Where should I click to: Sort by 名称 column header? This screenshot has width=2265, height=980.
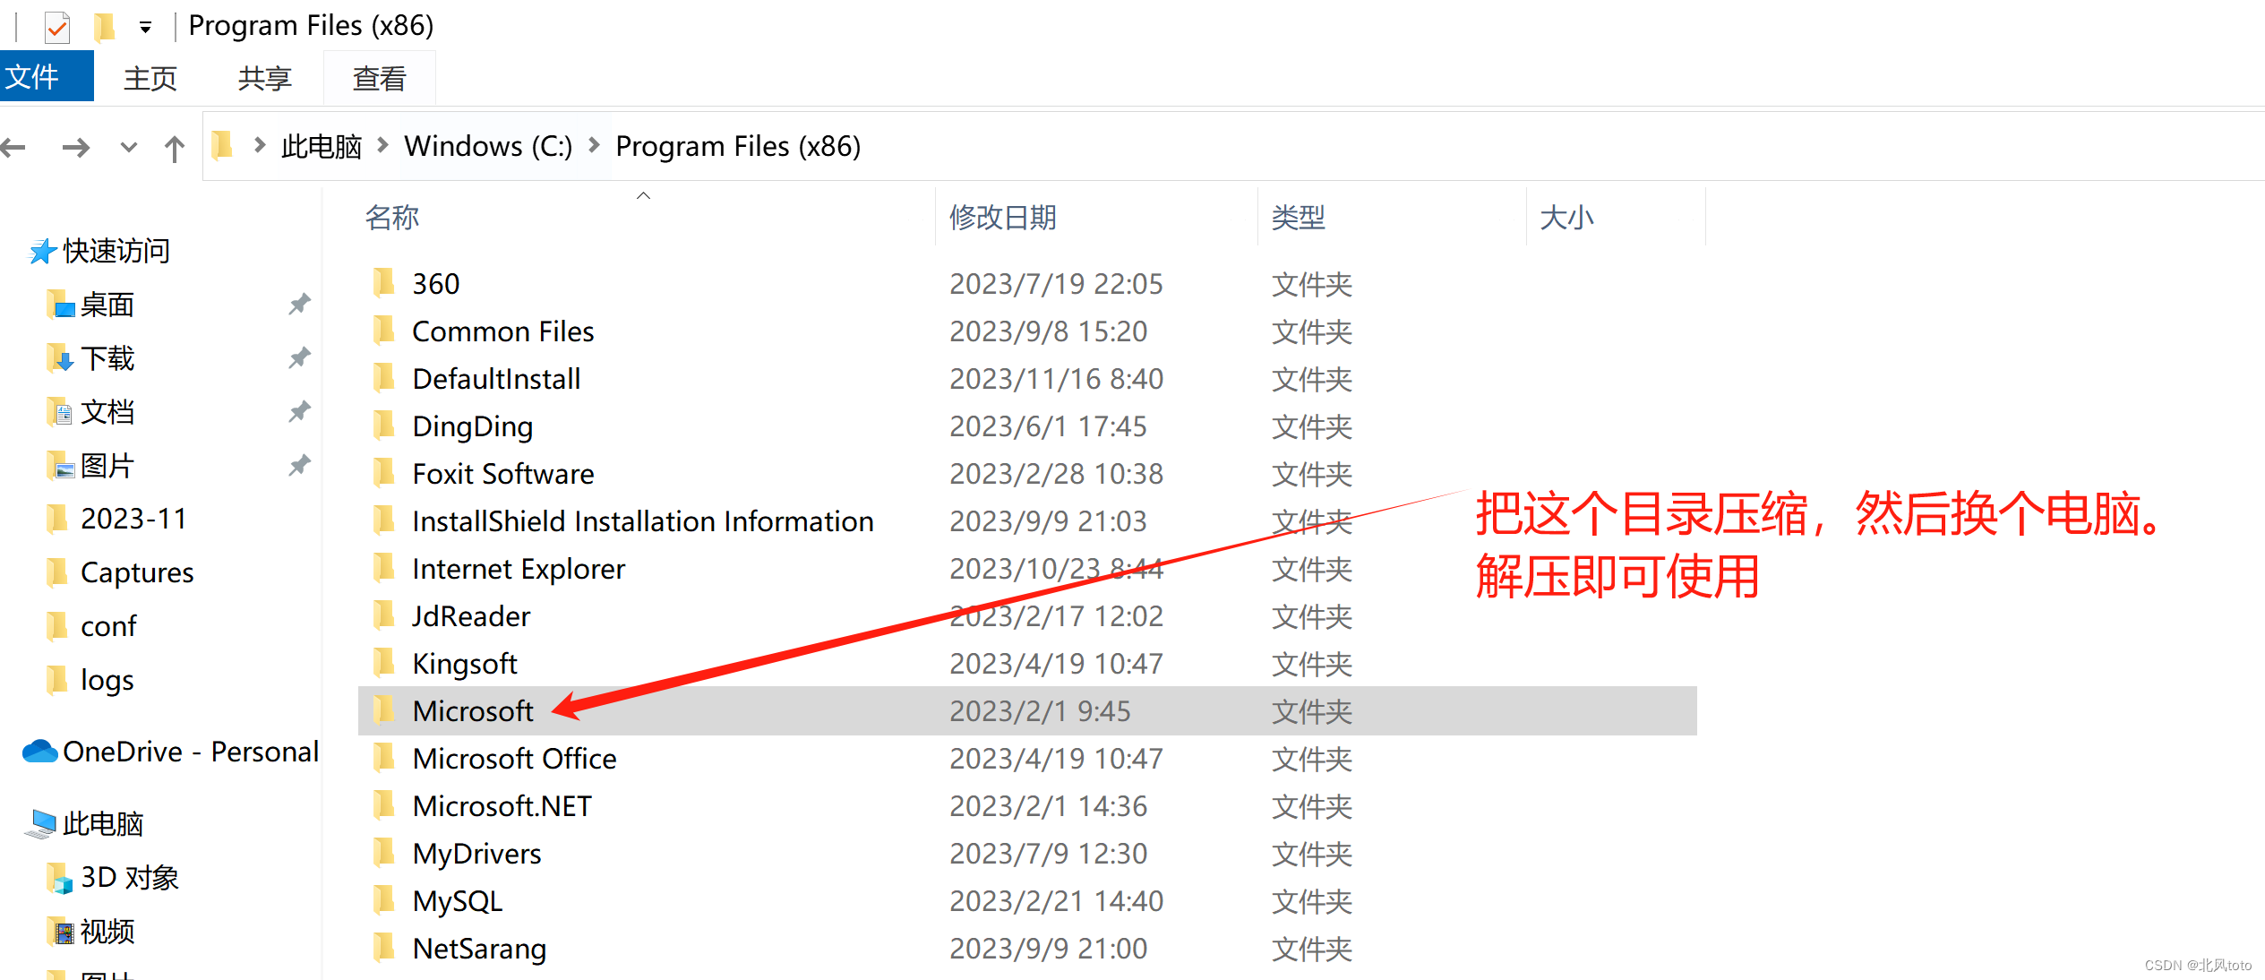click(x=392, y=217)
